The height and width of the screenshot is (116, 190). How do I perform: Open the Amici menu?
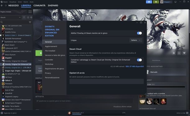[20, 2]
